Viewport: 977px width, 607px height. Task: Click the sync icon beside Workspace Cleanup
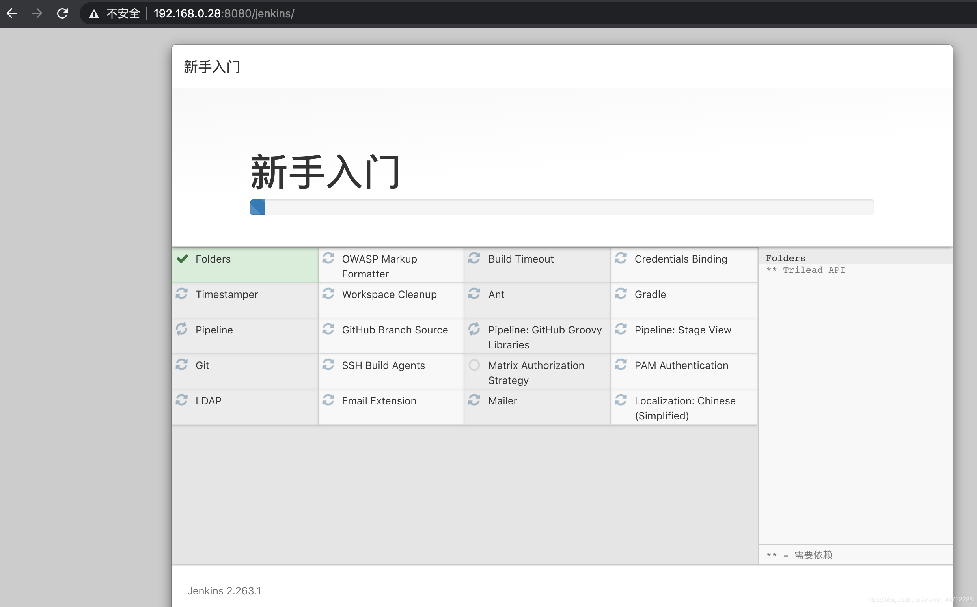328,294
